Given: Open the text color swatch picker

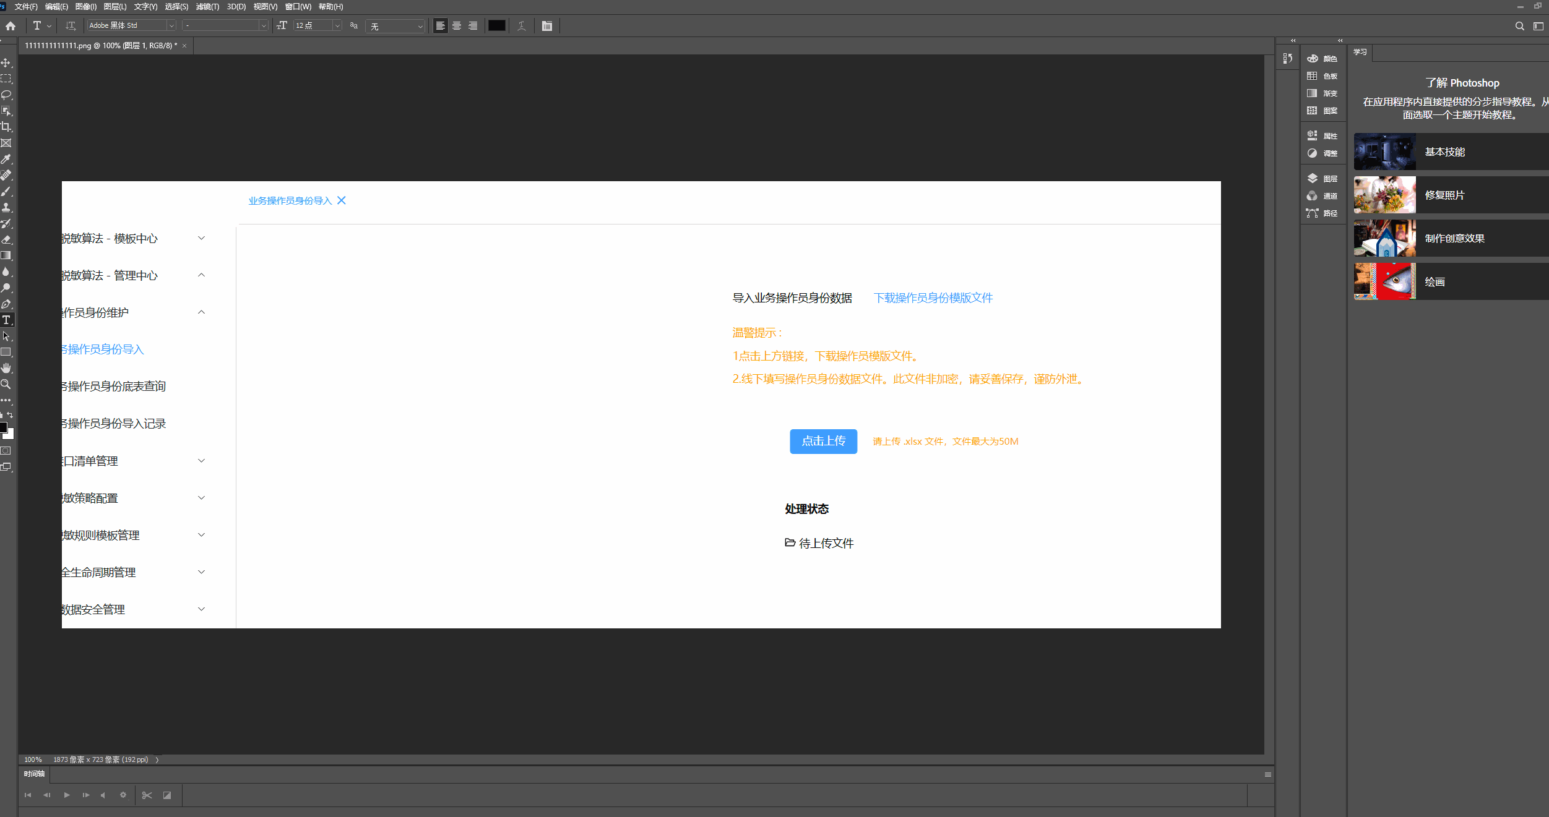Looking at the screenshot, I should coord(496,25).
